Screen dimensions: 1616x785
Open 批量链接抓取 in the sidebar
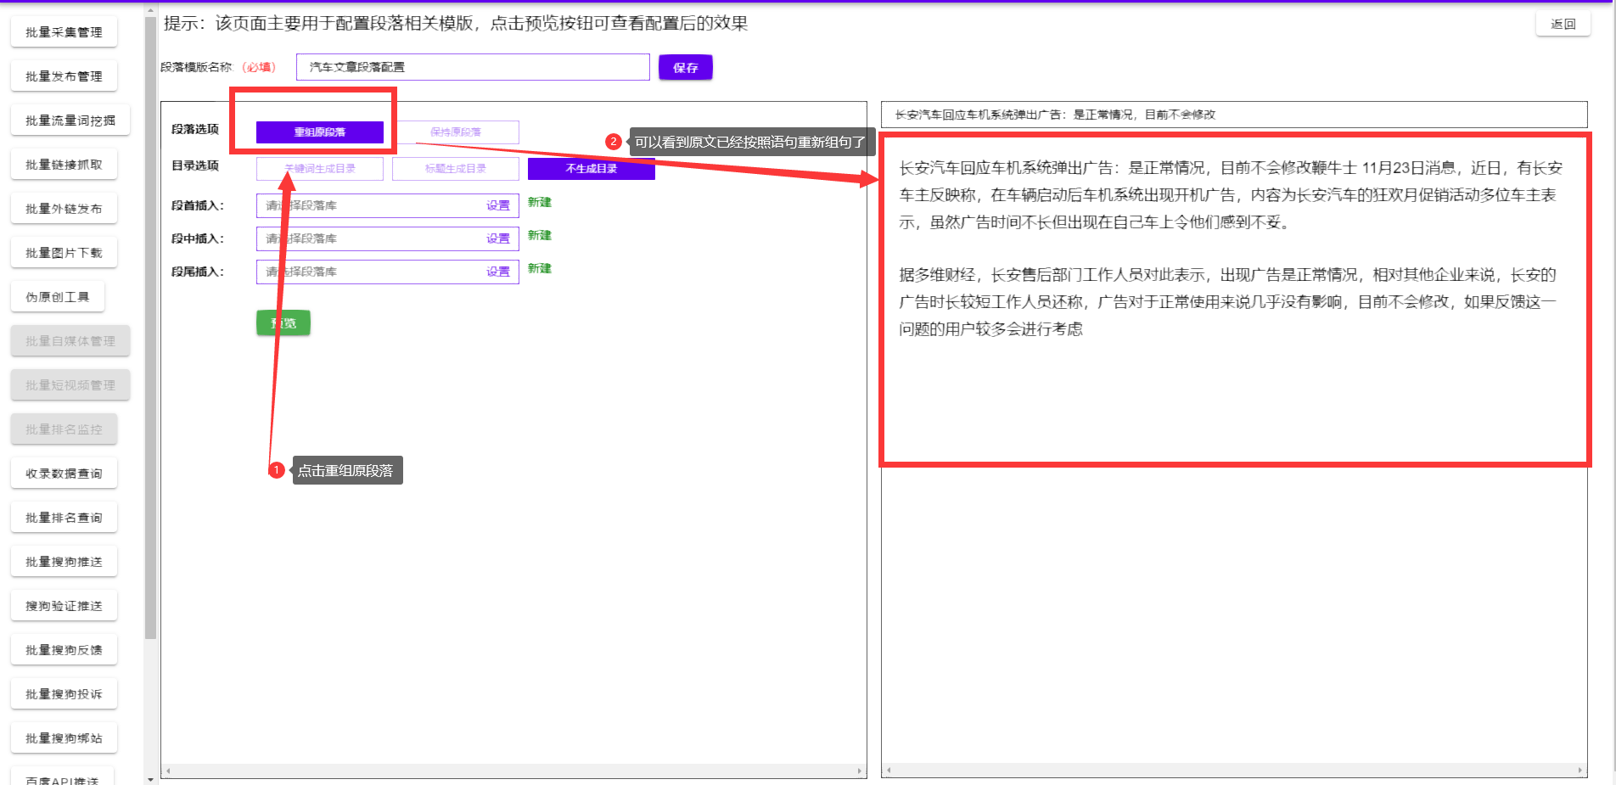[x=64, y=165]
